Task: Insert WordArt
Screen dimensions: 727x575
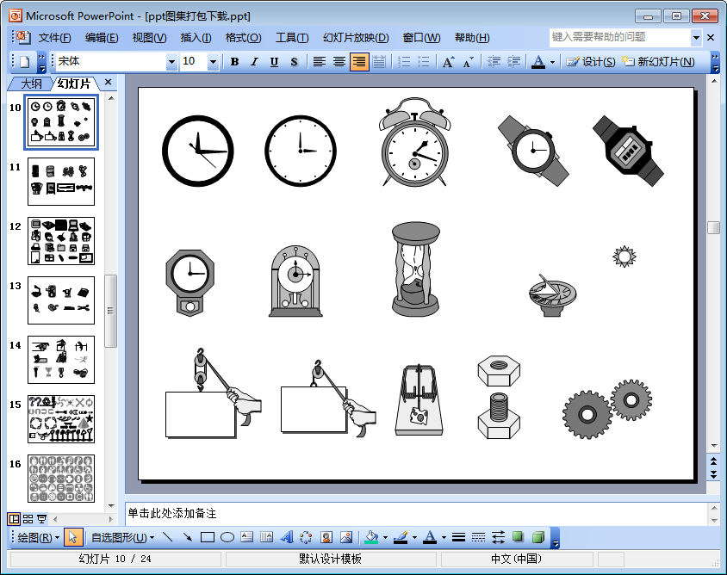Action: pyautogui.click(x=287, y=537)
